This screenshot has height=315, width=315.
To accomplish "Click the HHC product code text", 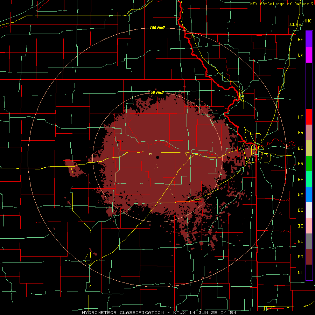I will pos(308,21).
